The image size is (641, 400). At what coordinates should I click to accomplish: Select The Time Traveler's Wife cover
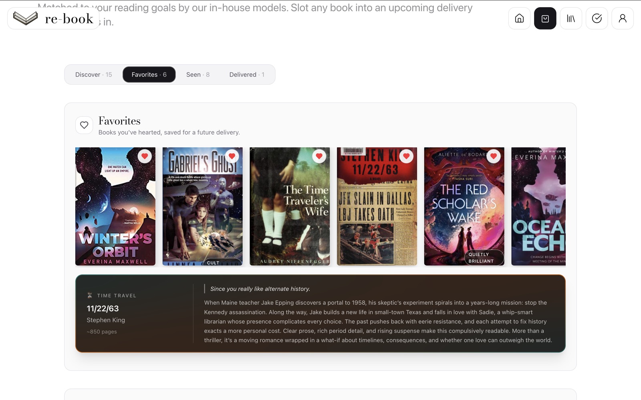290,206
